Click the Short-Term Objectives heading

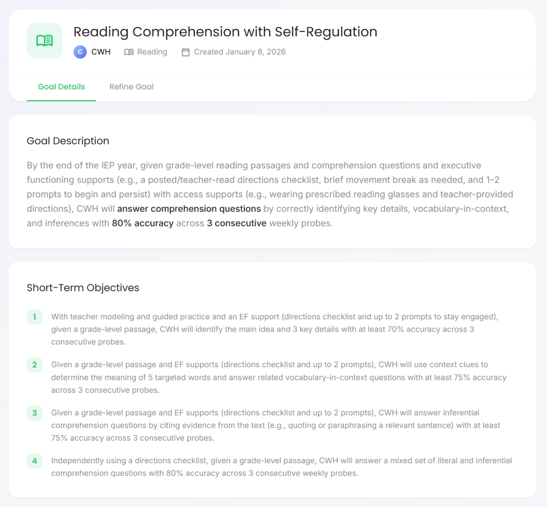83,288
